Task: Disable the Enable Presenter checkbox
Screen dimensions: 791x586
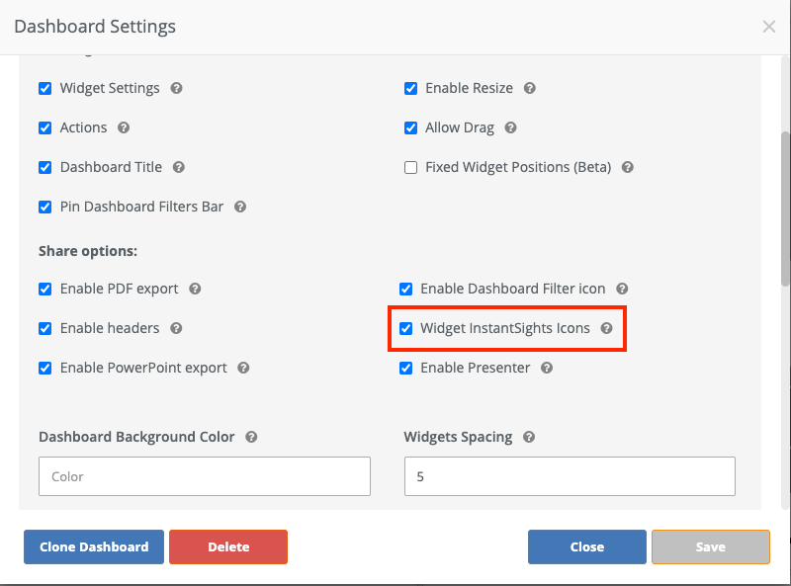Action: pyautogui.click(x=406, y=369)
